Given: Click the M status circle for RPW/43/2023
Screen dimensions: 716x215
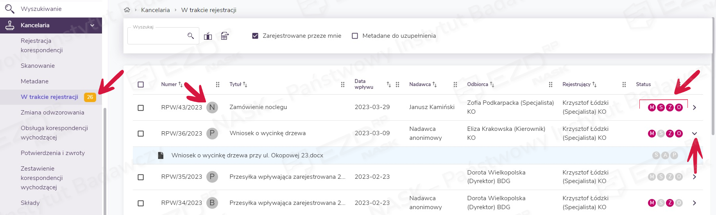Looking at the screenshot, I should tap(652, 107).
